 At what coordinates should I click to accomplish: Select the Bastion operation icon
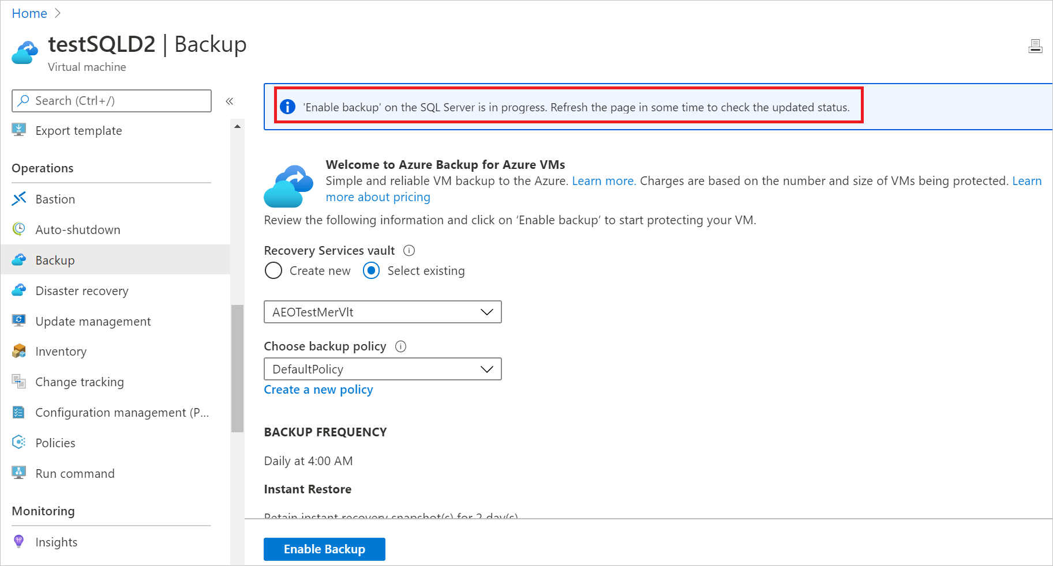click(x=19, y=198)
